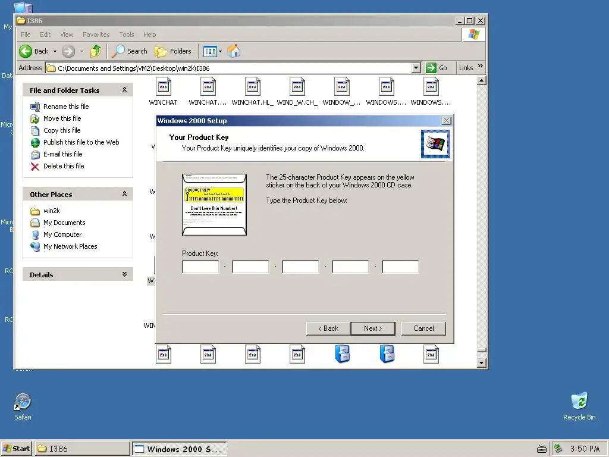Click the first Product Key field

click(x=201, y=267)
